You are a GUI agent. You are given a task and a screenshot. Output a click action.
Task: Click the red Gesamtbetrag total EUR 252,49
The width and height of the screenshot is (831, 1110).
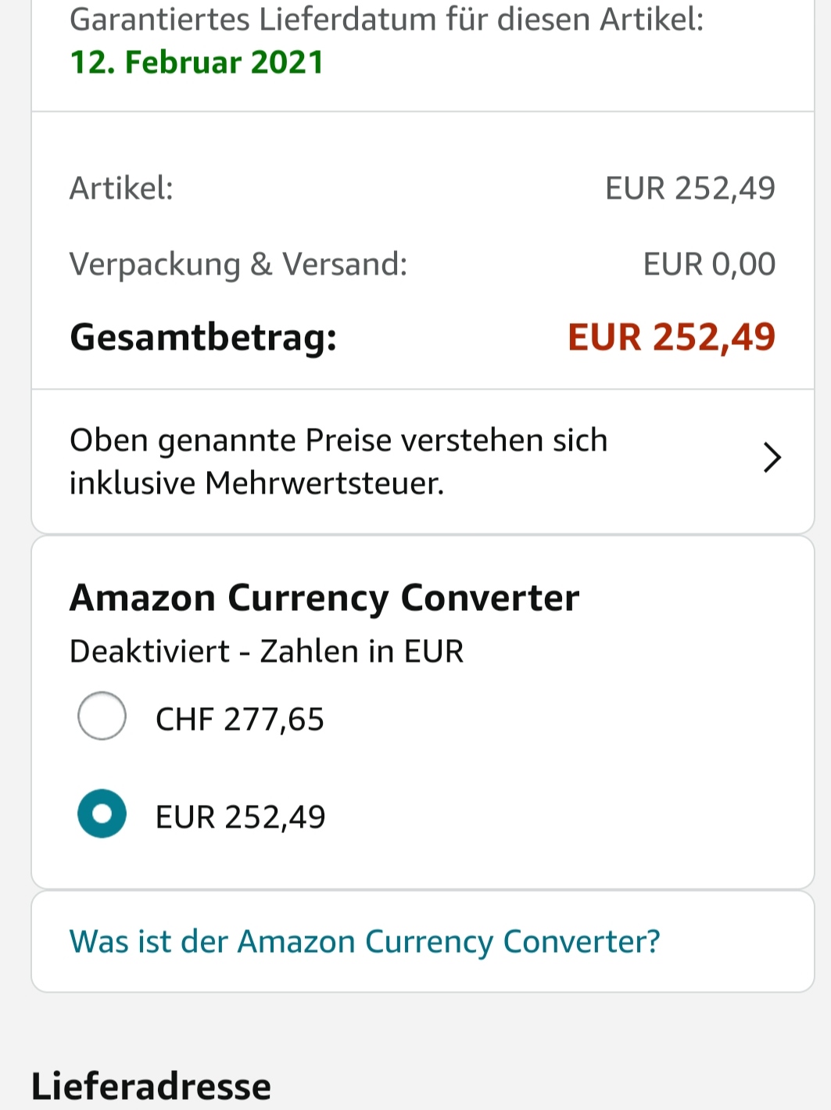(671, 338)
